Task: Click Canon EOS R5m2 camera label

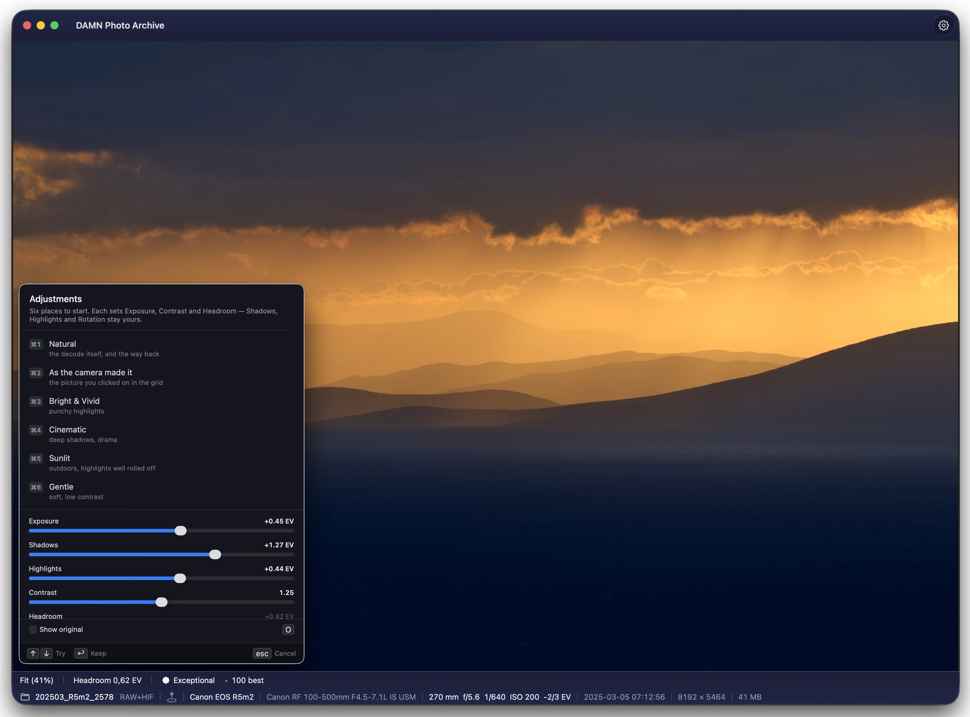Action: click(x=222, y=697)
